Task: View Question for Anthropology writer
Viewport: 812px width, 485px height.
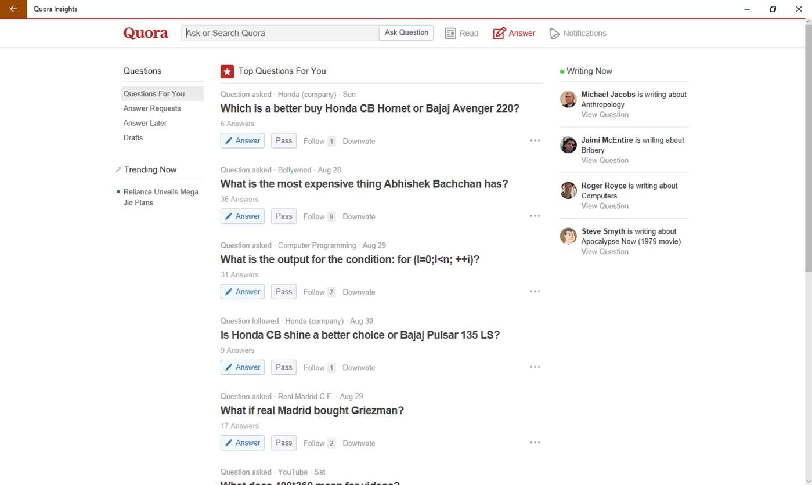Action: tap(605, 115)
